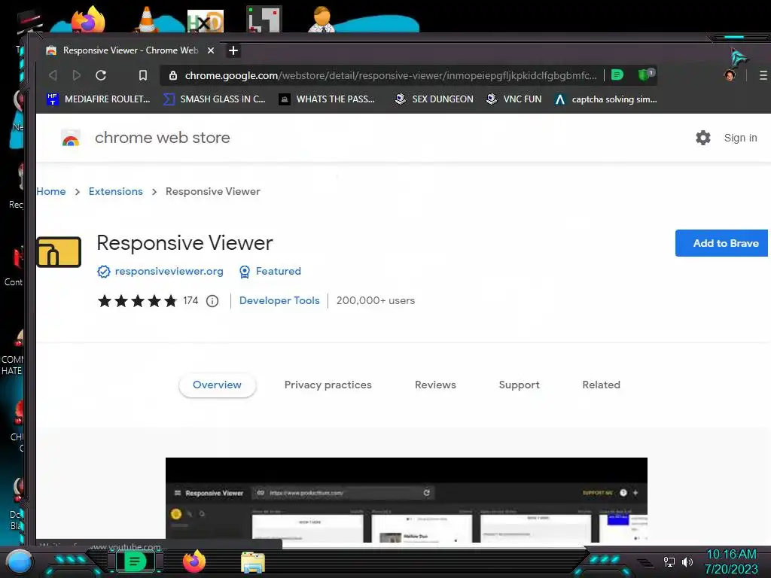The width and height of the screenshot is (771, 578).
Task: Click the address bar URL field
Action: point(391,75)
